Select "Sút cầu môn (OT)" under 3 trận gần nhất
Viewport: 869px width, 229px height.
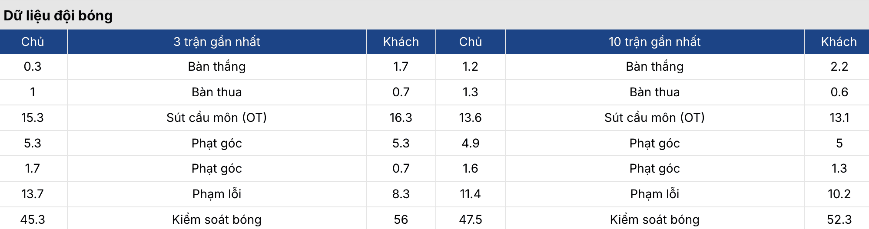tap(216, 118)
